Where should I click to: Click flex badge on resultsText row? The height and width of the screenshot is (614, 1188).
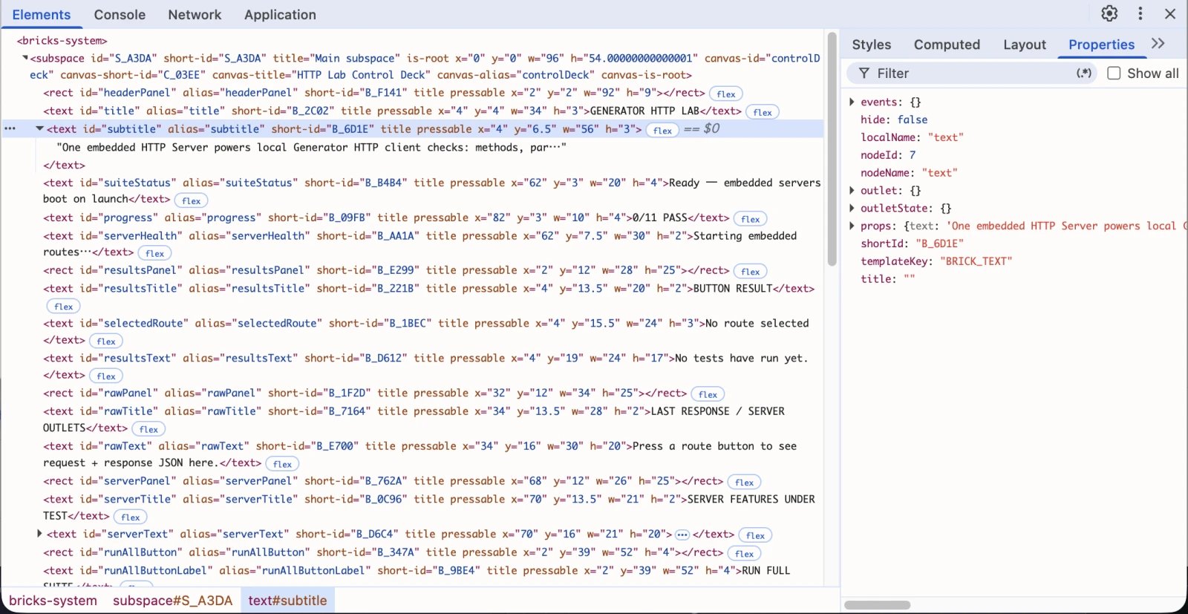[x=106, y=376]
